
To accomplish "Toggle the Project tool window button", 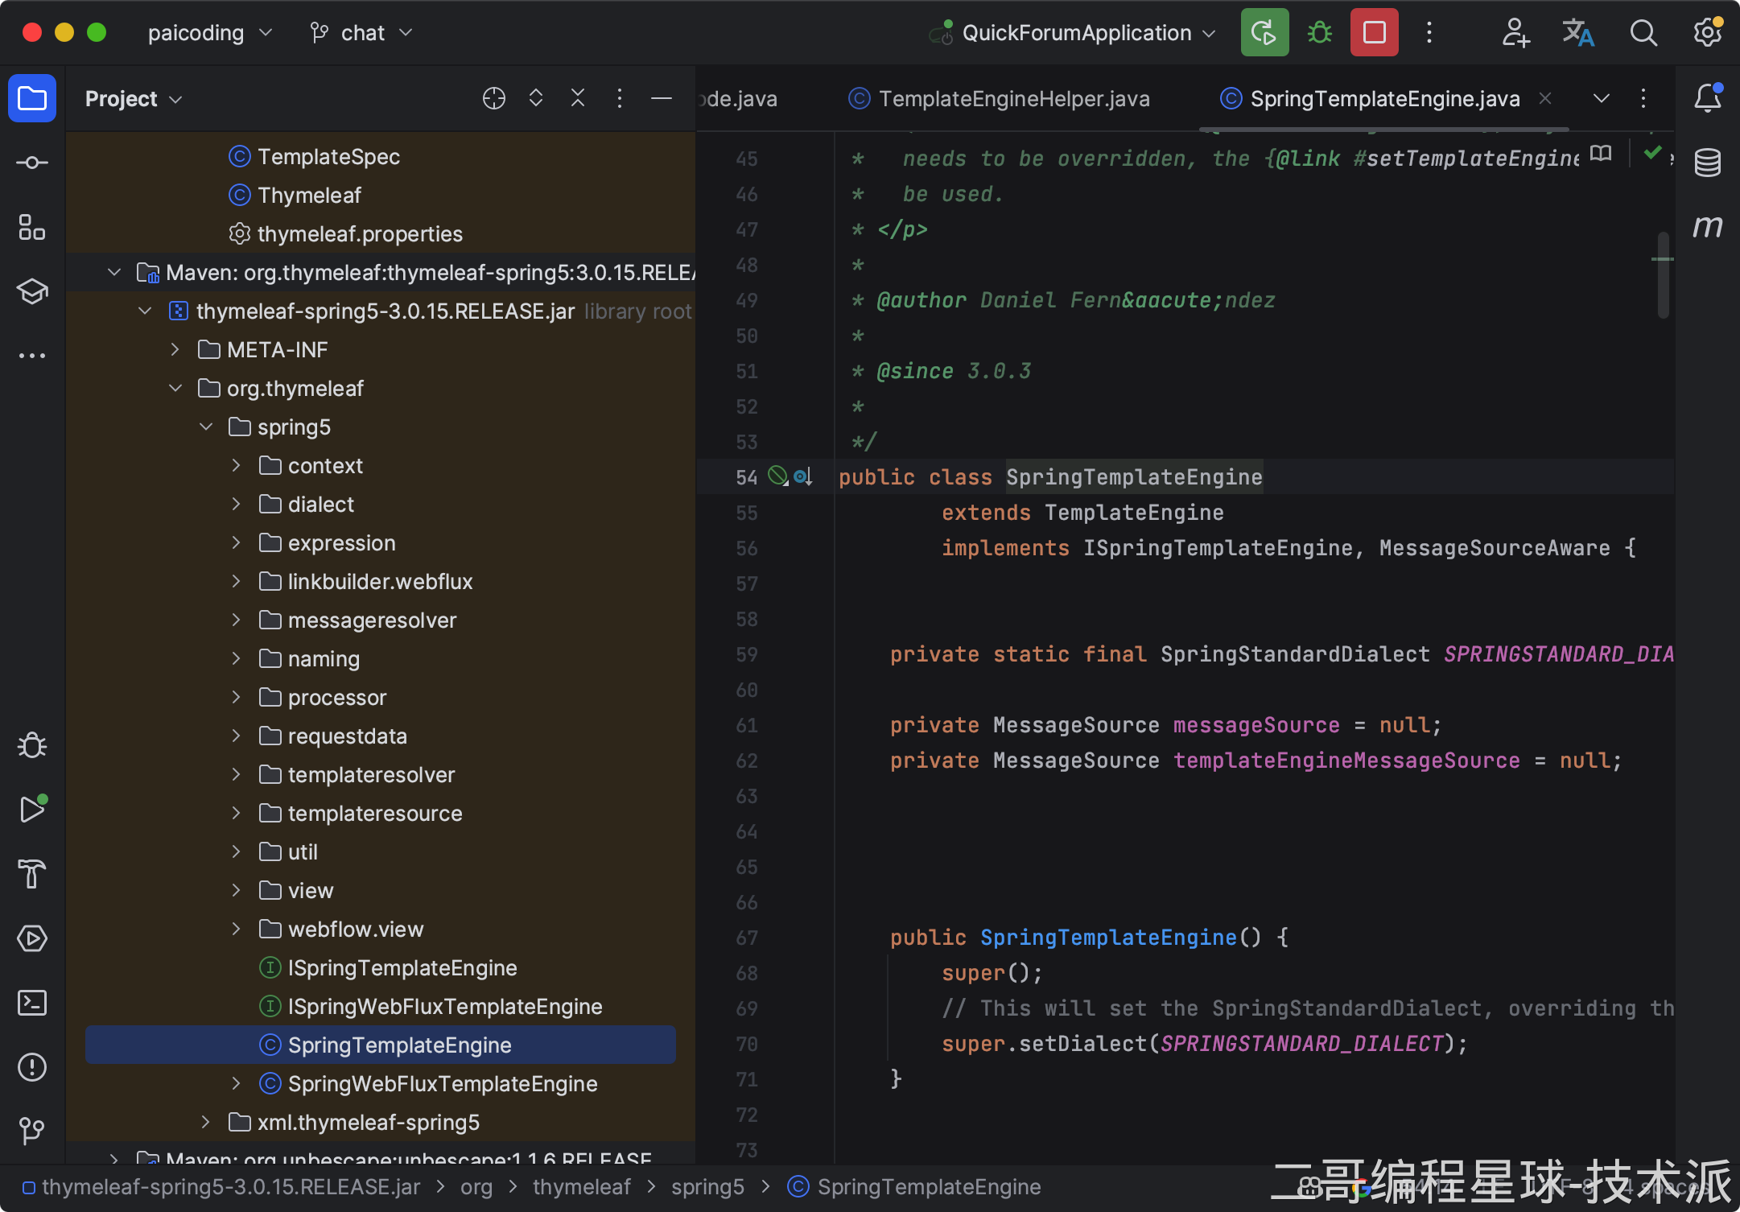I will tap(32, 98).
